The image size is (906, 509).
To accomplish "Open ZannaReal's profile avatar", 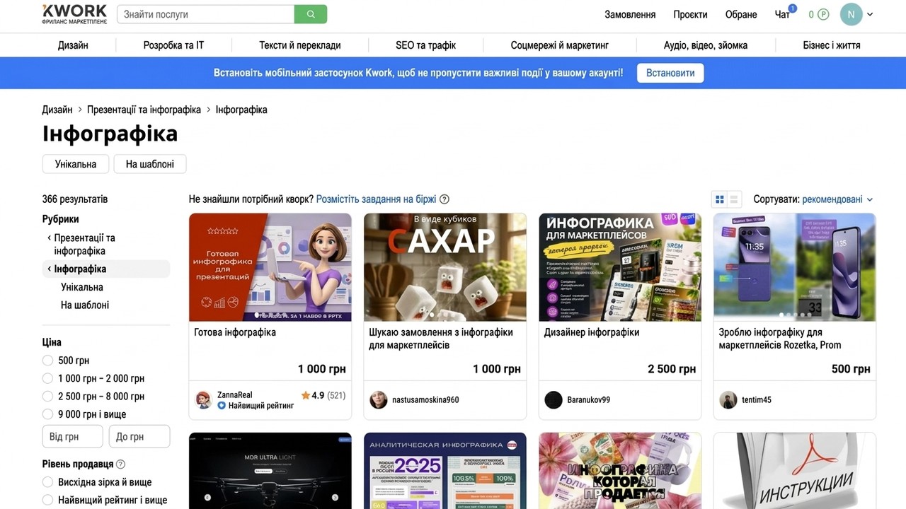I will tap(204, 400).
